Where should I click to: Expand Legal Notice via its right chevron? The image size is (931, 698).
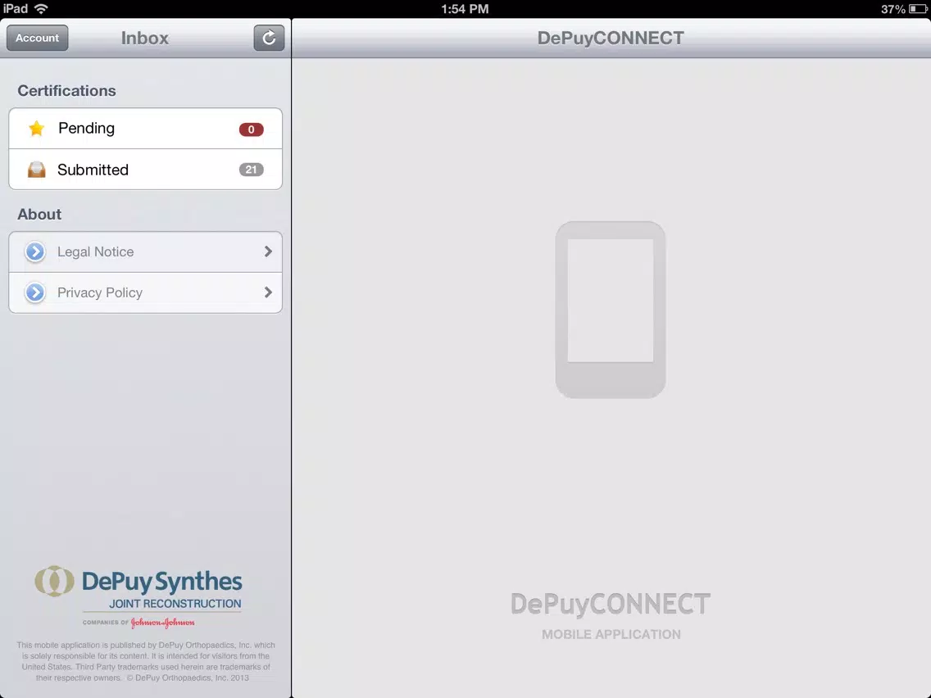click(268, 252)
